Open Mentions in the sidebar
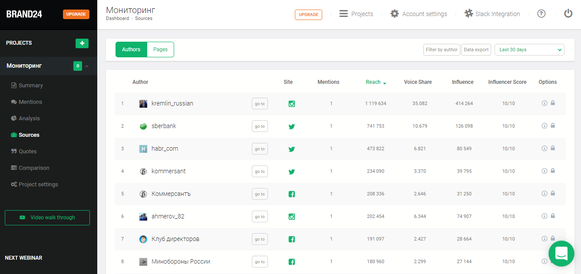Viewport: 581px width, 274px height. pyautogui.click(x=30, y=102)
